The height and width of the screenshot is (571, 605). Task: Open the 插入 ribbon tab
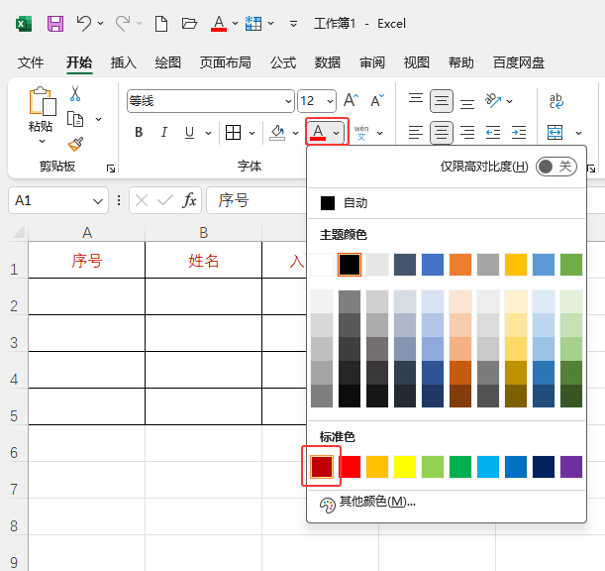click(x=124, y=62)
